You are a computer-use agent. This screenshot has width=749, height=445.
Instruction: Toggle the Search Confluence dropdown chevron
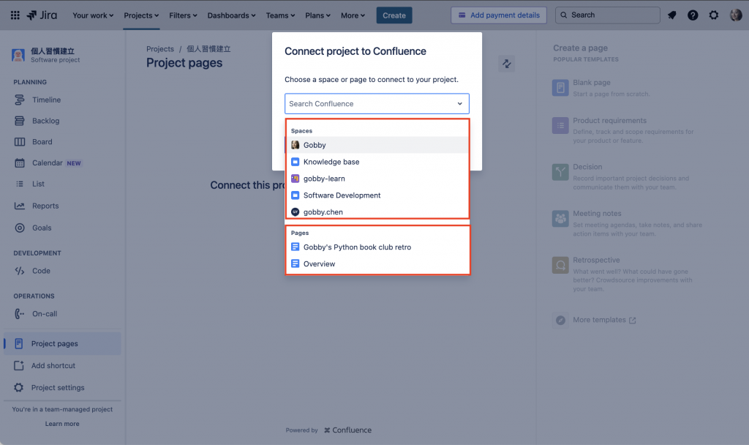459,104
